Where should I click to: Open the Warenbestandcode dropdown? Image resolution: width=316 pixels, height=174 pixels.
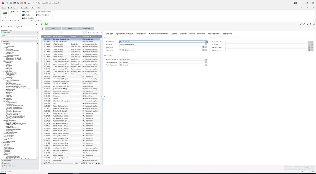click(x=206, y=62)
